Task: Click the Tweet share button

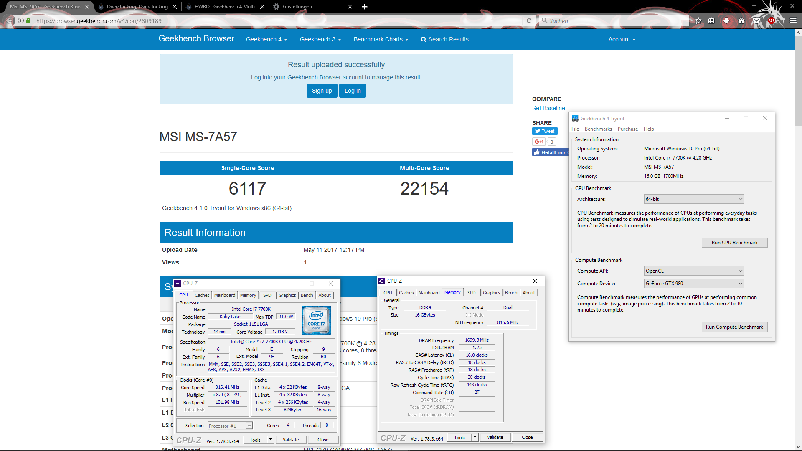Action: [x=545, y=131]
